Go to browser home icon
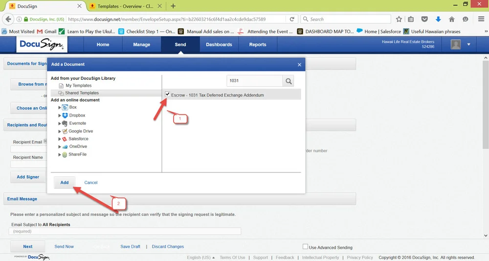This screenshot has width=489, height=261. (x=451, y=19)
